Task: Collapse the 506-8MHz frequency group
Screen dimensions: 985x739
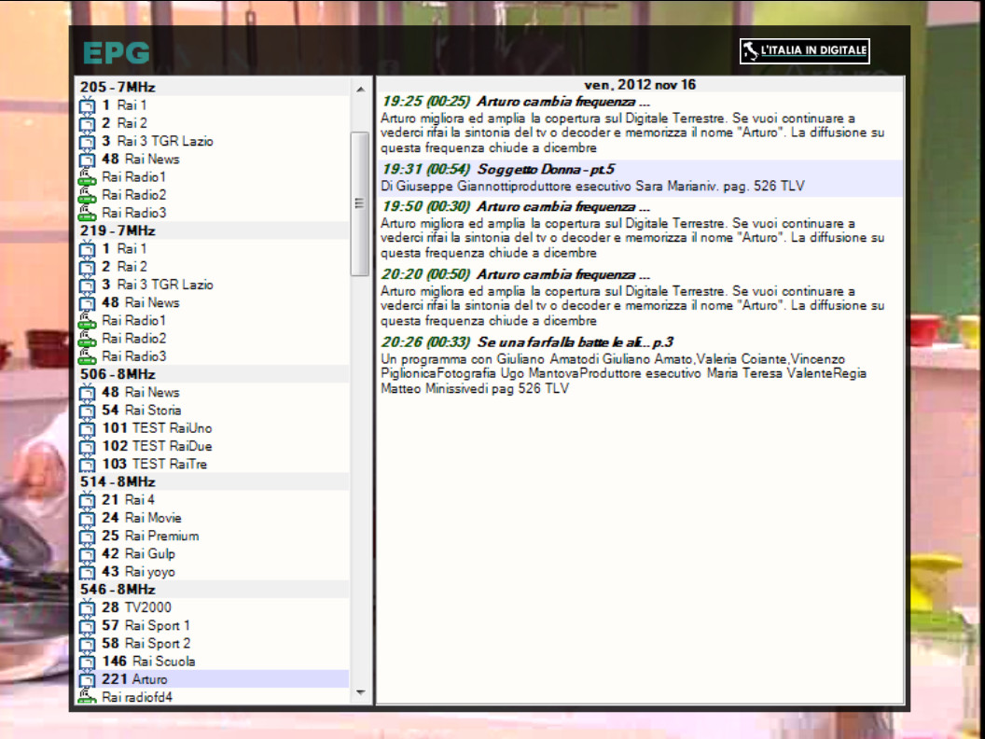Action: [x=118, y=374]
